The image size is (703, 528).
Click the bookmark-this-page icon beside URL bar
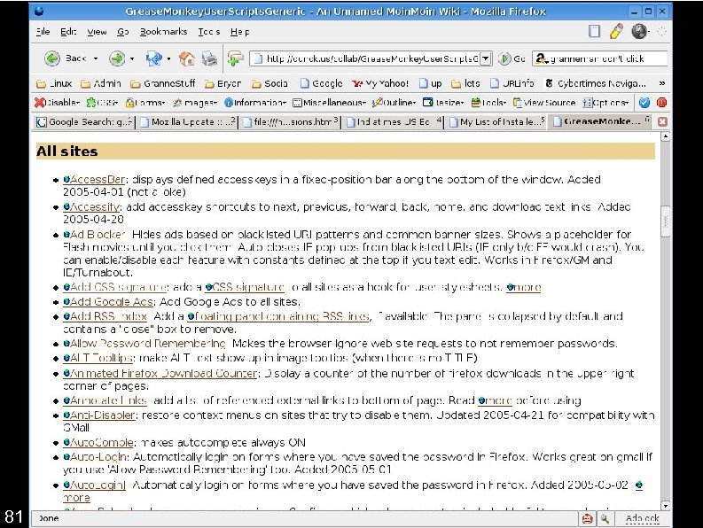tap(236, 58)
